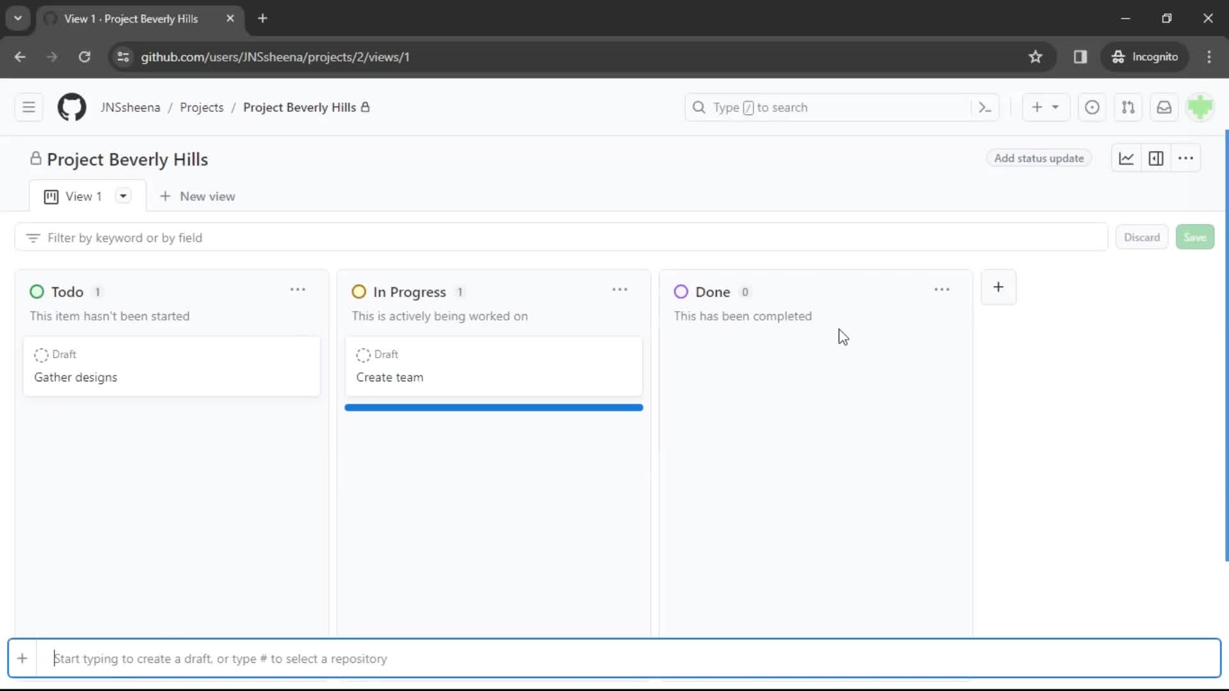This screenshot has height=691, width=1229.
Task: Focus the filter by keyword field
Action: click(561, 237)
